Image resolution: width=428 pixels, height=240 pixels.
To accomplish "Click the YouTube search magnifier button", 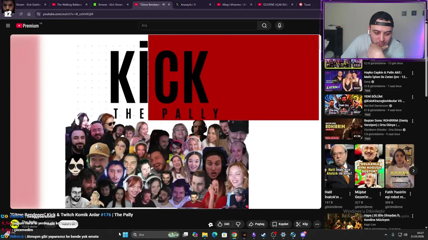I will click(x=264, y=26).
